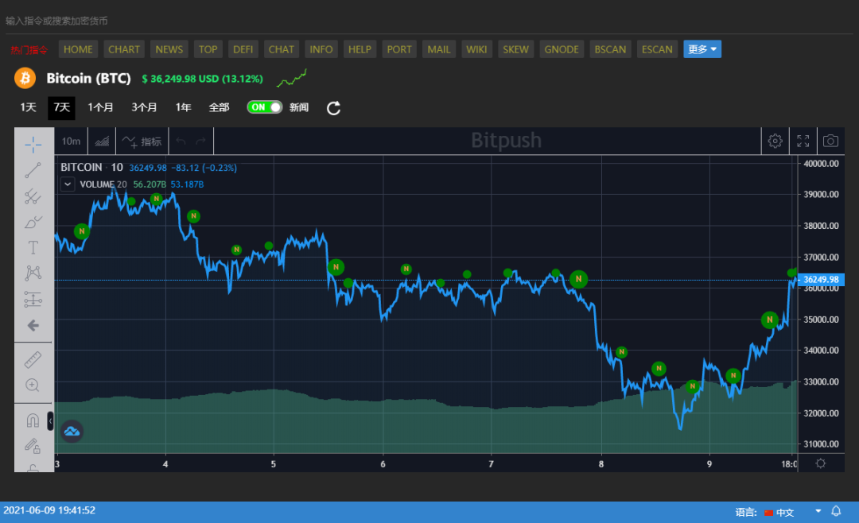Select the trend line drawing tool
Image resolution: width=859 pixels, height=523 pixels.
point(33,170)
